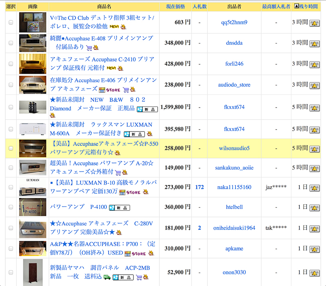Open Accuphase P-550 power amp listing
This screenshot has width=326, height=286.
pos(104,148)
